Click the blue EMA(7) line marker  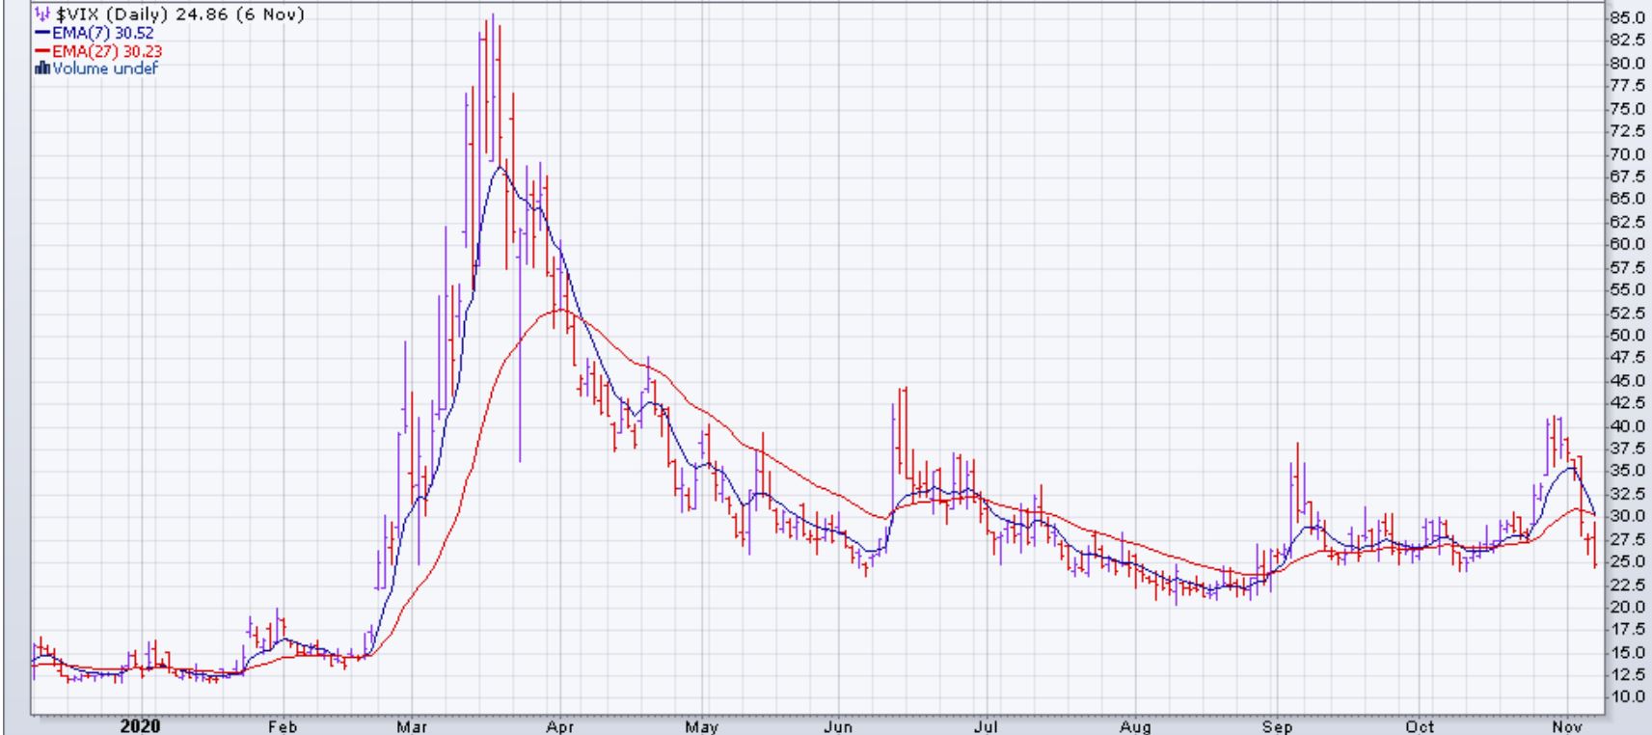point(41,34)
